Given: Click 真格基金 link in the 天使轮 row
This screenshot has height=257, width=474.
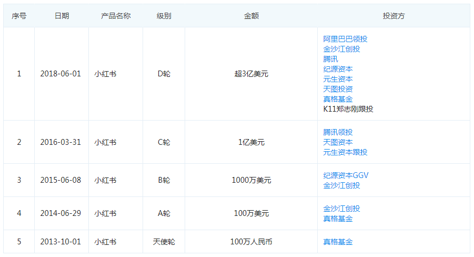Looking at the screenshot, I should click(338, 242).
